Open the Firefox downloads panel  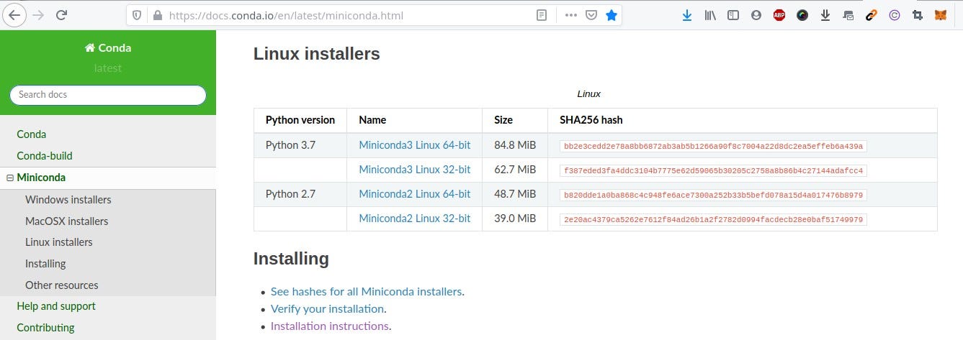pyautogui.click(x=687, y=15)
